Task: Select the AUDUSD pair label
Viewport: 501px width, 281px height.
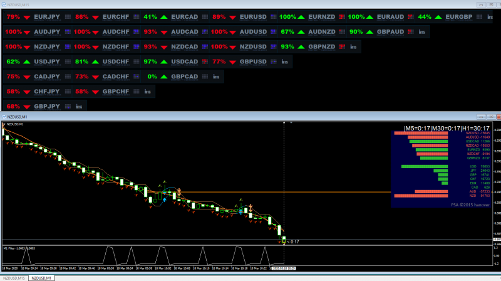Action: click(253, 32)
